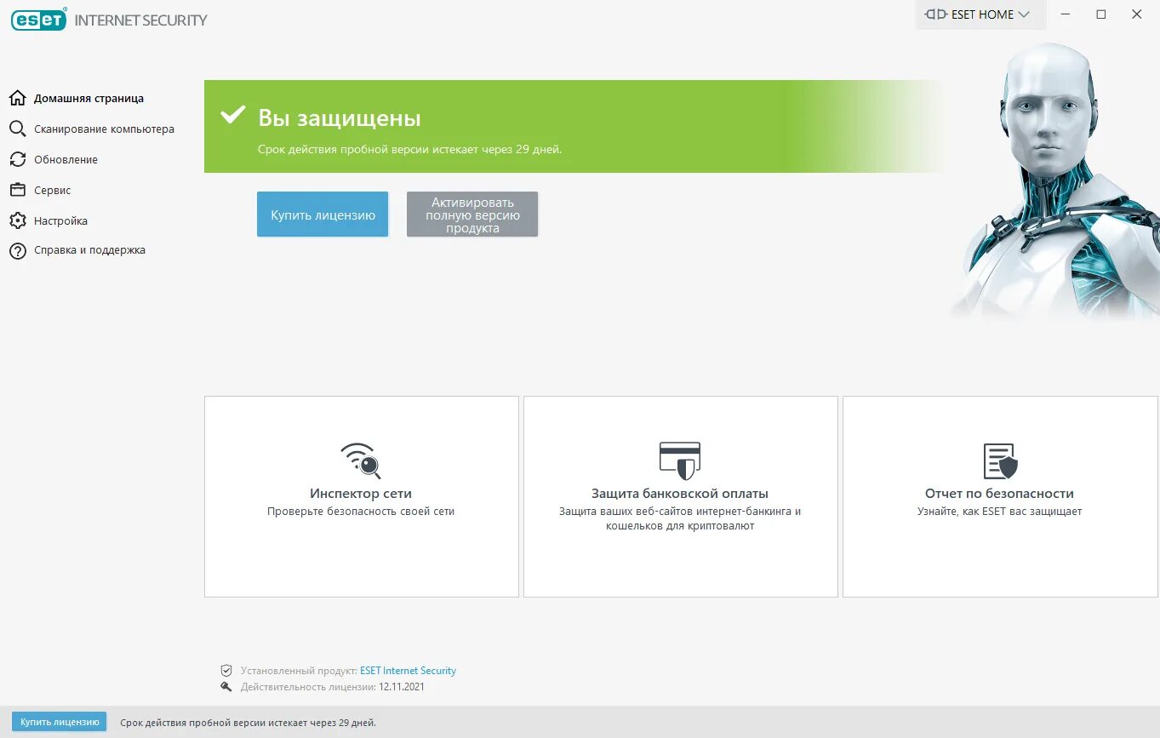Click the online banking protection description text
1160x738 pixels.
[x=680, y=519]
